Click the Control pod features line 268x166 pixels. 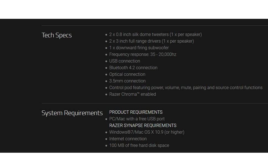(186, 88)
